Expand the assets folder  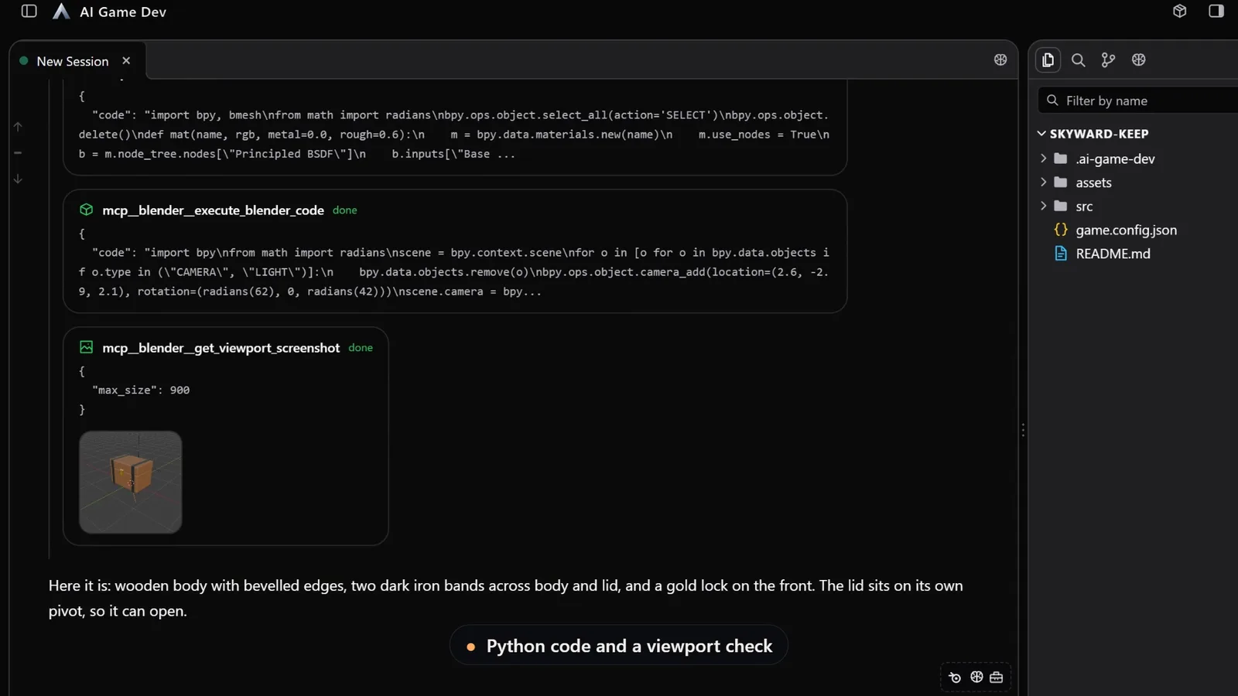(x=1043, y=183)
